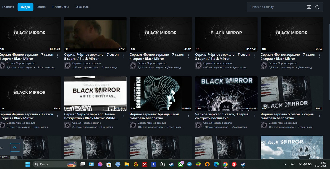This screenshot has width=330, height=169.
Task: Open Microsoft Edge from the taskbar
Action: [216, 164]
